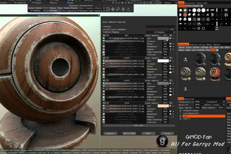The width and height of the screenshot is (231, 154).
Task: Toggle the small square checkbox in dust layer header
Action: coord(108,35)
